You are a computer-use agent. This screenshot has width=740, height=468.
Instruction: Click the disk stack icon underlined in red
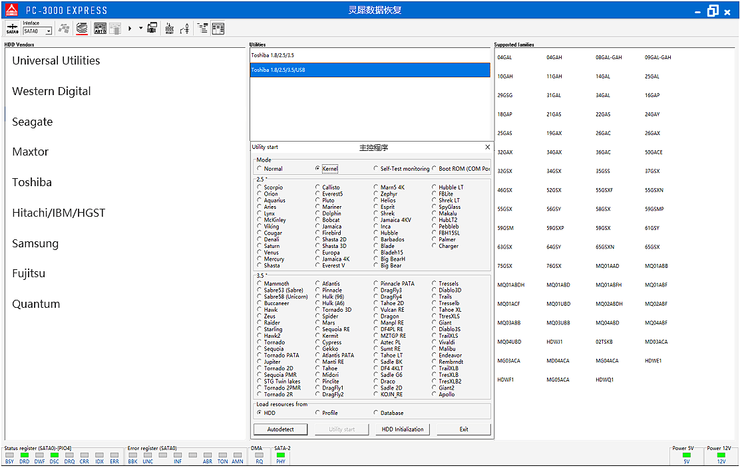point(82,29)
